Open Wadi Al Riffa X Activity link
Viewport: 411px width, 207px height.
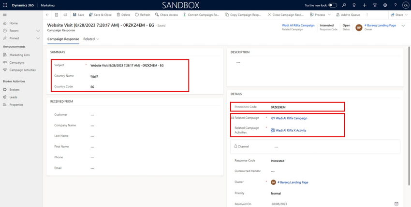[291, 130]
